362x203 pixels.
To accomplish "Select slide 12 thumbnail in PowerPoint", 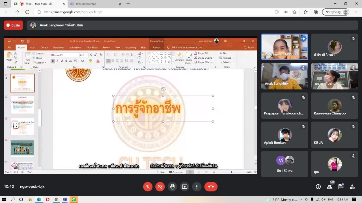I will [22, 105].
